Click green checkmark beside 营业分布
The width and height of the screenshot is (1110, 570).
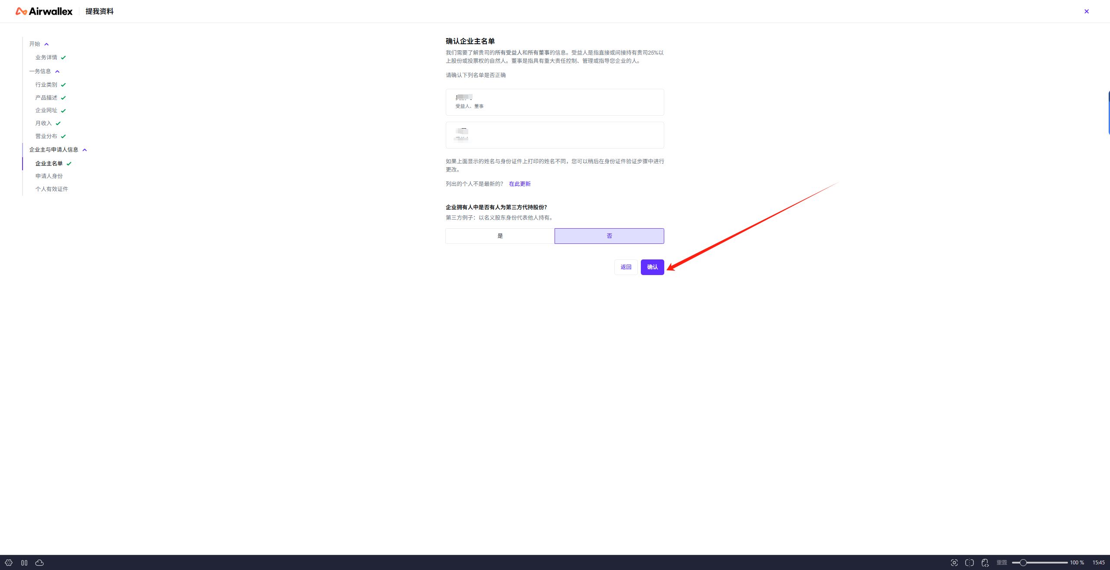click(x=63, y=136)
